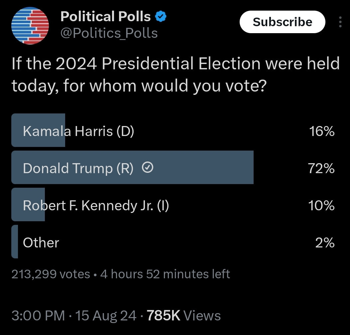This screenshot has width=350, height=335.
Task: Select the Other poll option
Action: [173, 242]
